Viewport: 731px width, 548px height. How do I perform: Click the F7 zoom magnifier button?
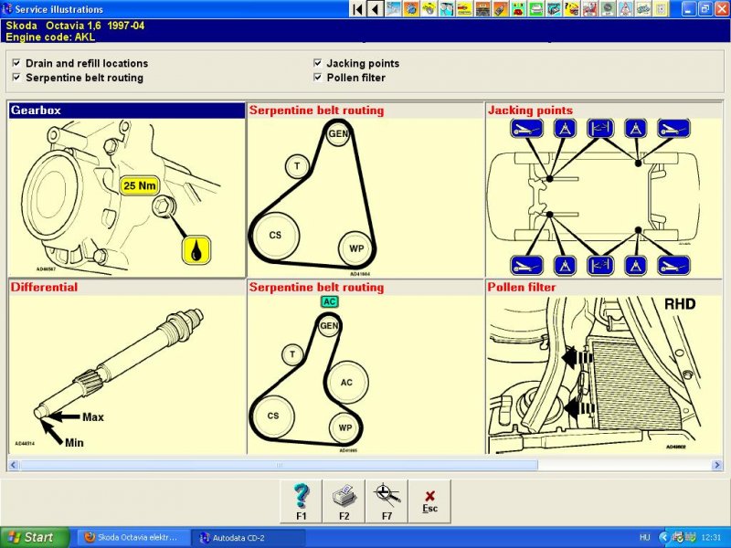click(387, 501)
